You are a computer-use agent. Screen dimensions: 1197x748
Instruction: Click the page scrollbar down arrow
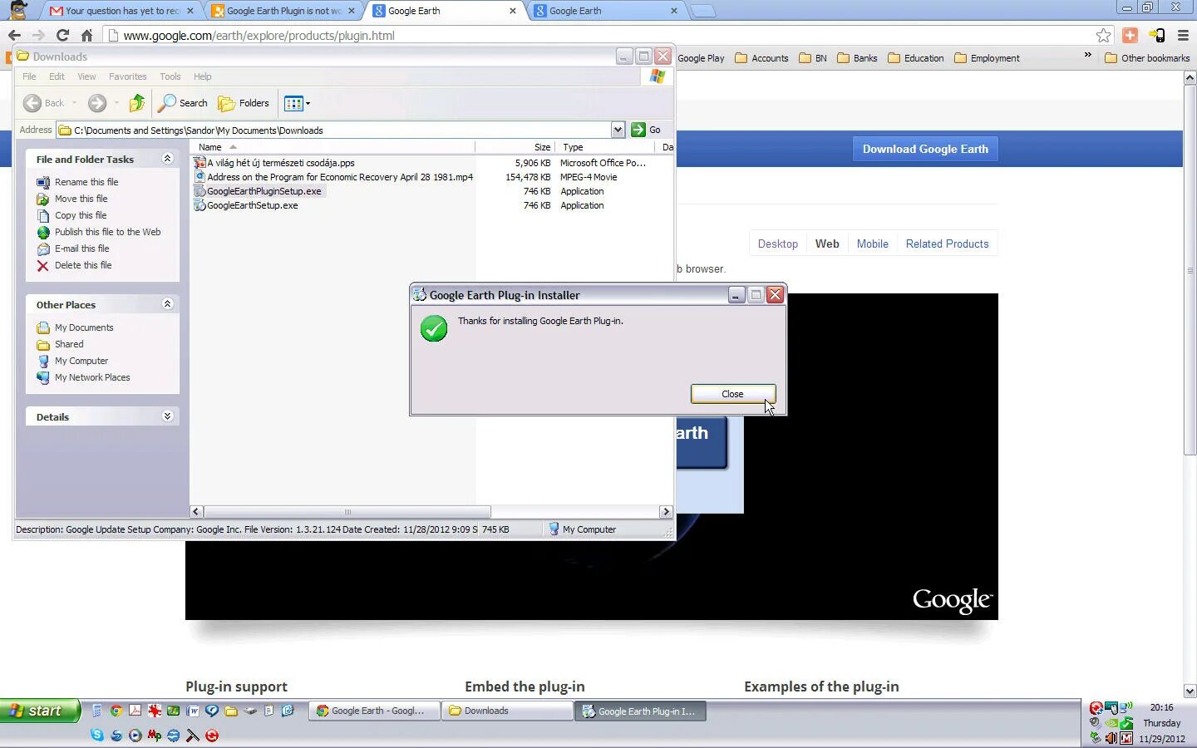point(1190,691)
